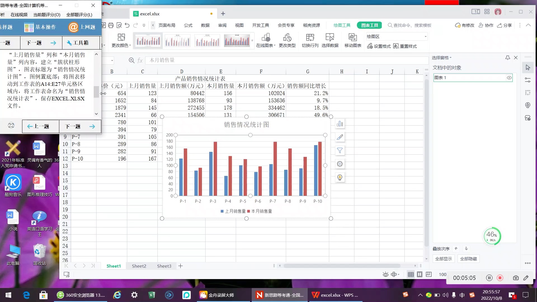The width and height of the screenshot is (537, 302).
Task: Switch to normal view in status bar
Action: click(411, 275)
